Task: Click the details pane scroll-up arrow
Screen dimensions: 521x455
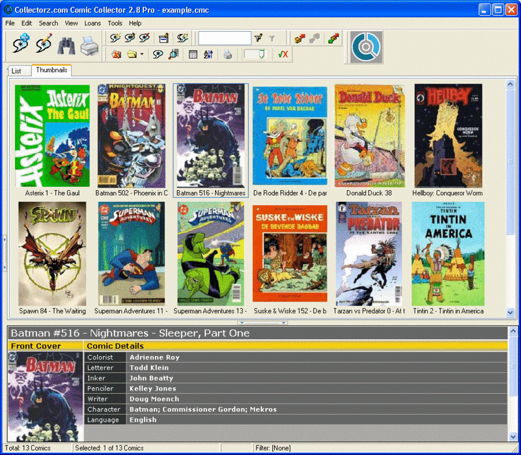Action: 513,331
